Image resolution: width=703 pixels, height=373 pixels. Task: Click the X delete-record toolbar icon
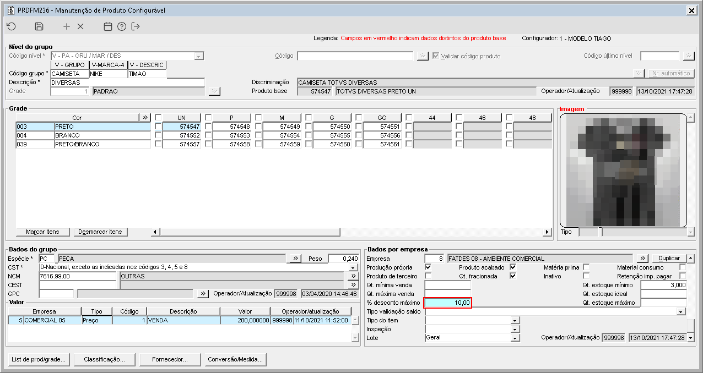click(x=80, y=26)
